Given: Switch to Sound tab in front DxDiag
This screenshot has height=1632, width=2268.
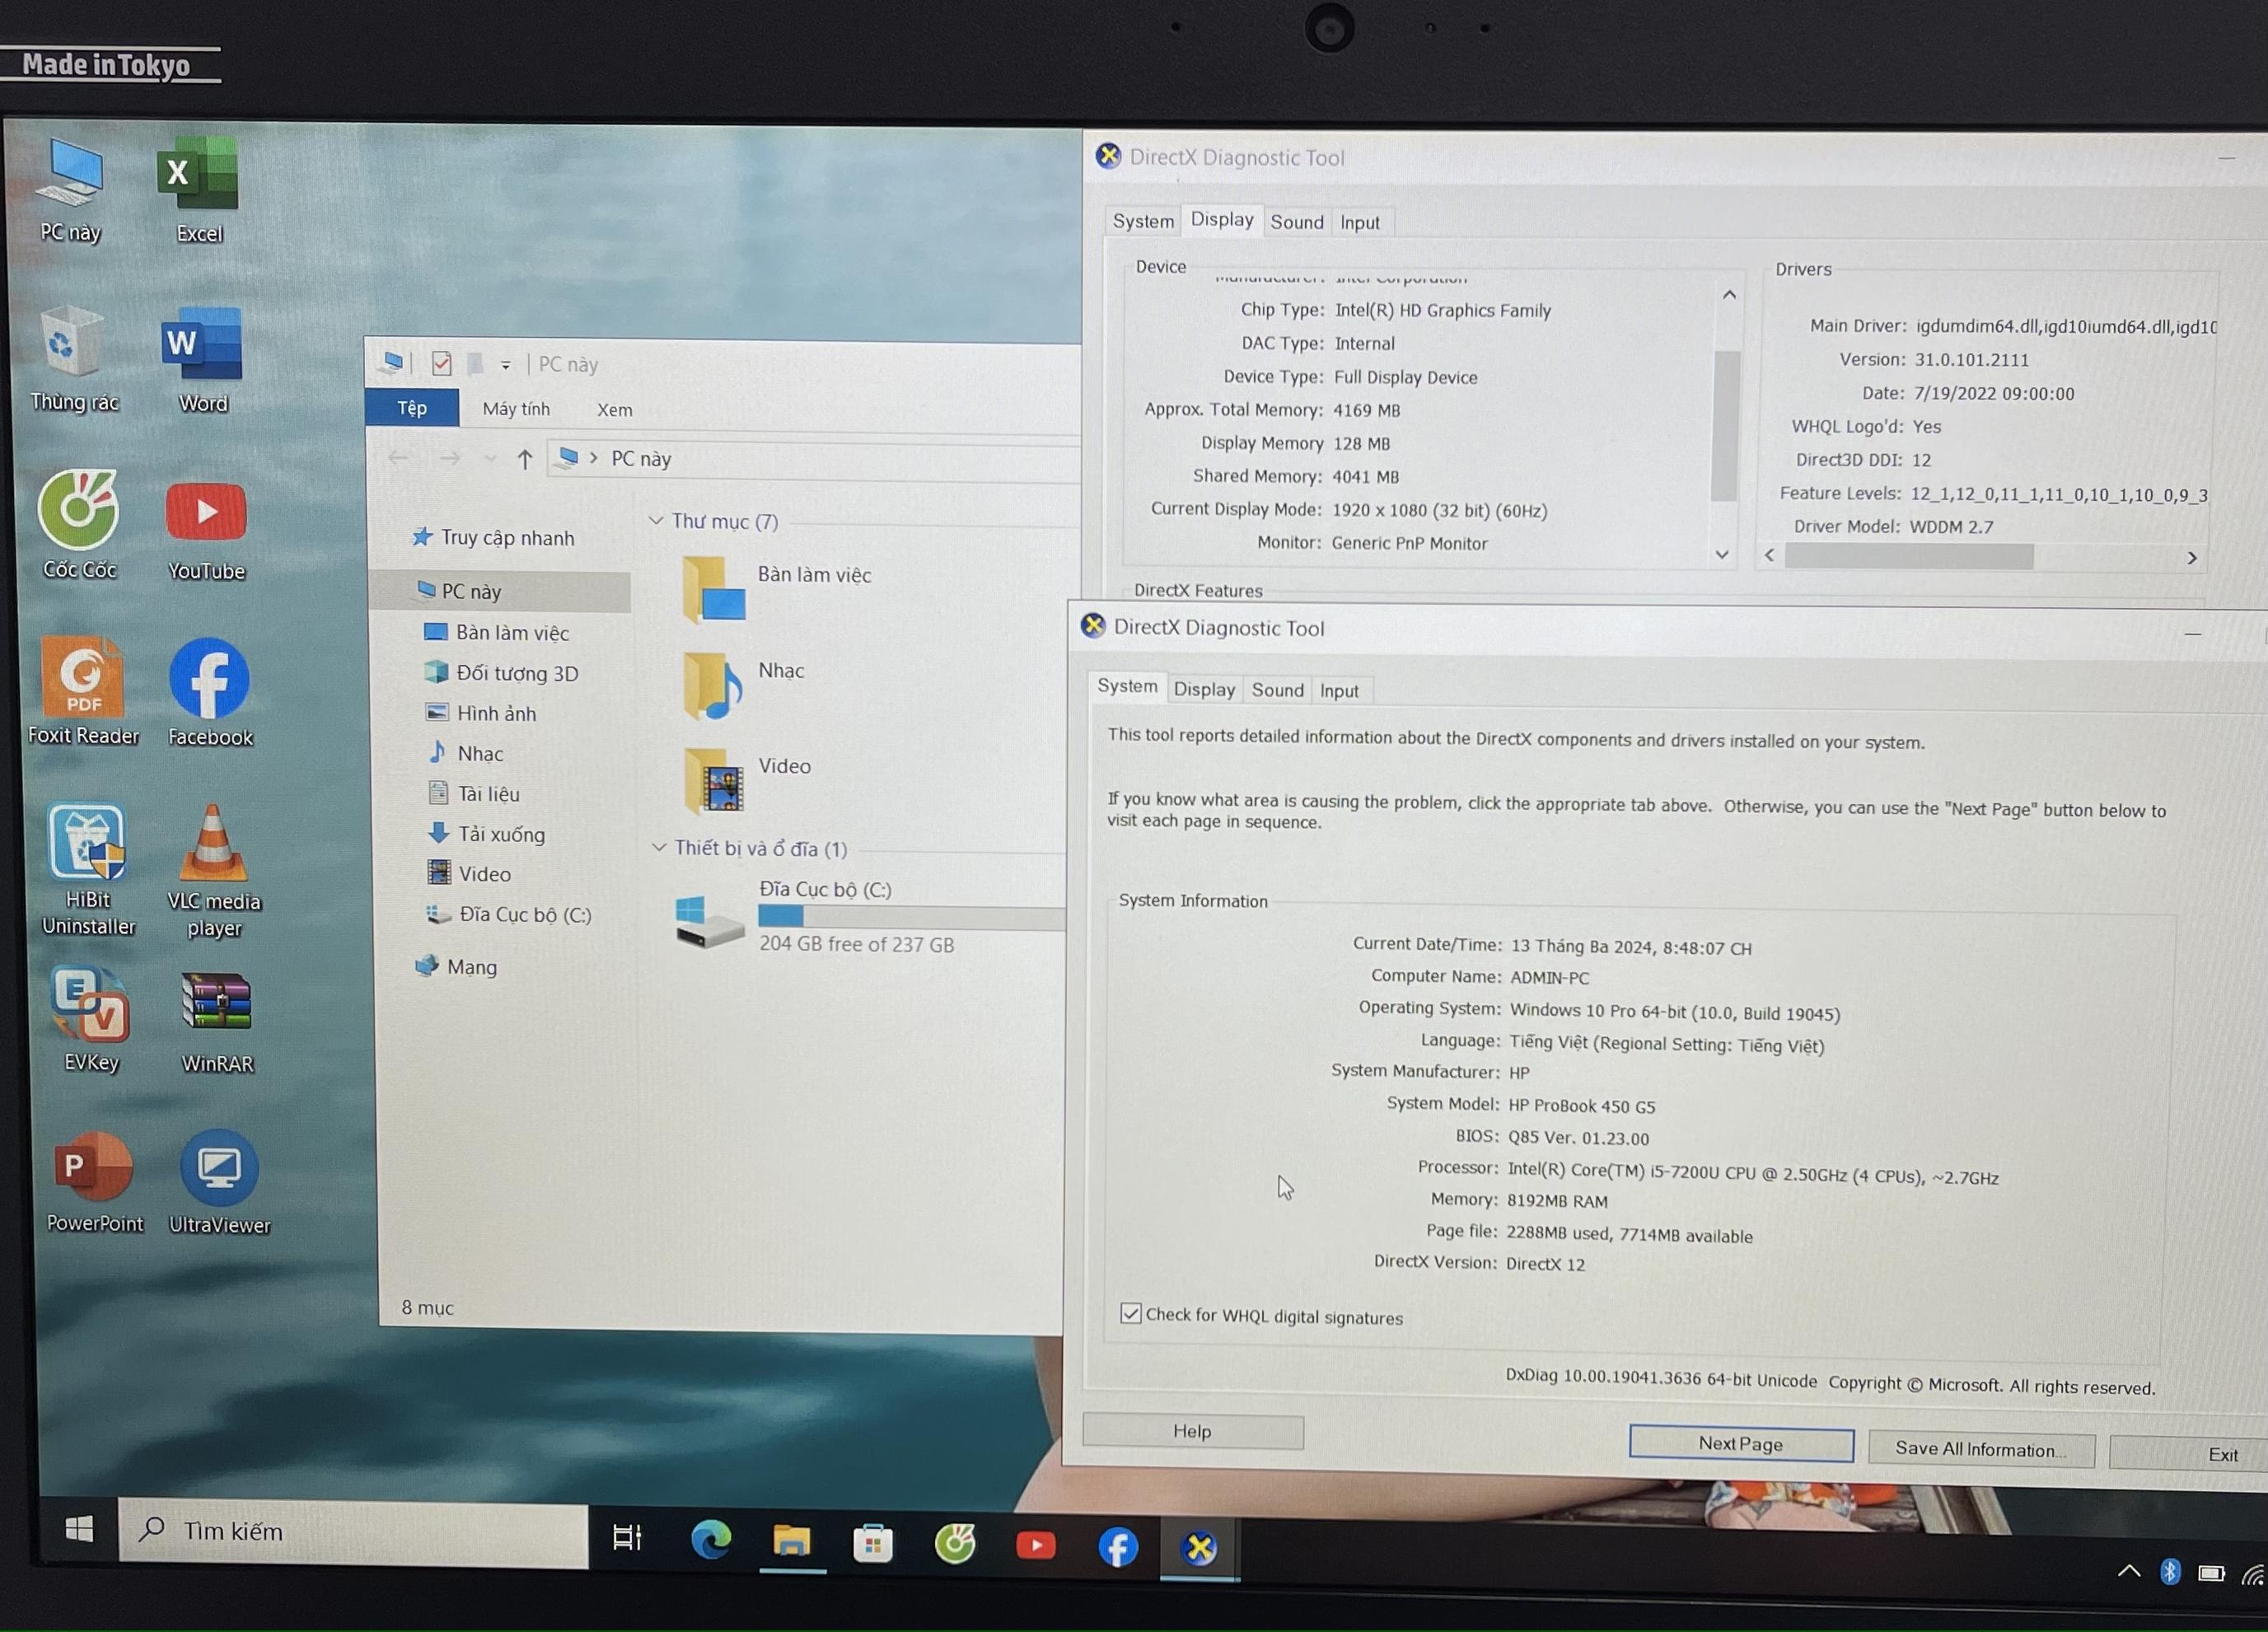Looking at the screenshot, I should point(1277,690).
